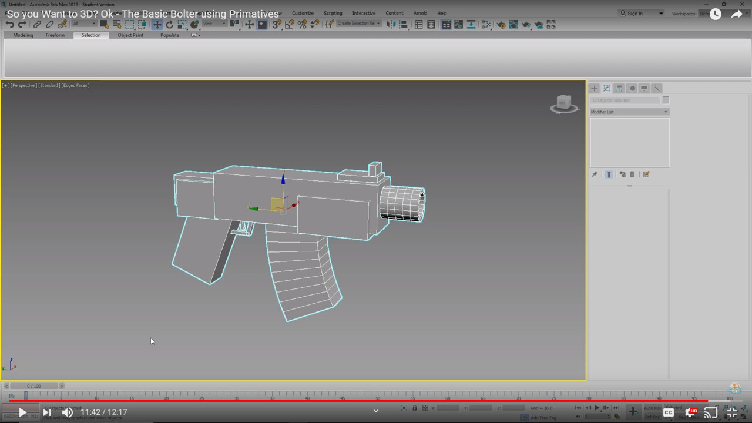Screen dimensions: 752x423
Task: Click the Mirror tool icon
Action: pyautogui.click(x=390, y=24)
